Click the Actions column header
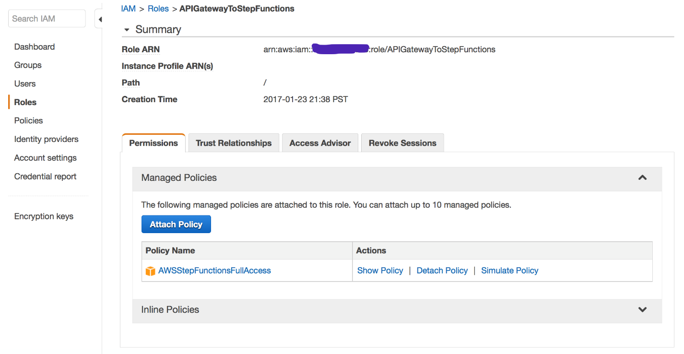This screenshot has height=354, width=684. [x=371, y=250]
